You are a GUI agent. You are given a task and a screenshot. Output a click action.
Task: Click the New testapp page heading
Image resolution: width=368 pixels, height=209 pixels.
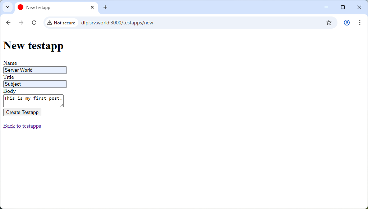(33, 46)
